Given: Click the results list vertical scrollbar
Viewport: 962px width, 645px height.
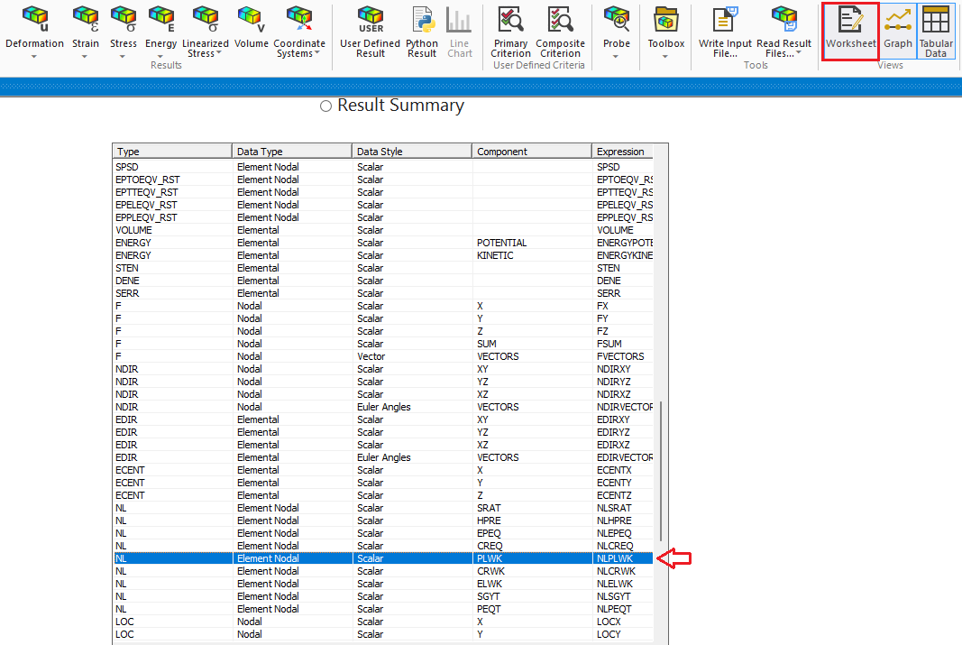Looking at the screenshot, I should point(662,469).
